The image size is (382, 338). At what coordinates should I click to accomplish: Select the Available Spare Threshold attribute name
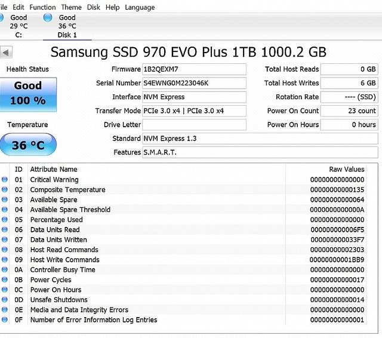point(70,210)
